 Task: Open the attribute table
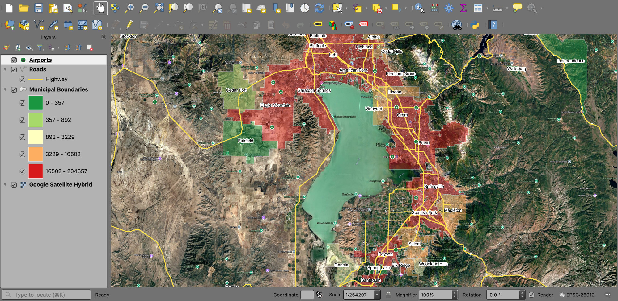tap(478, 8)
